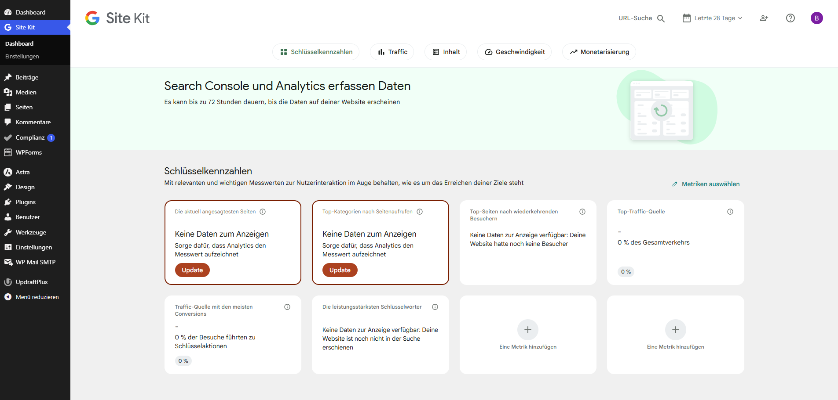The image size is (838, 400).
Task: Open Kommentare in the sidebar
Action: (x=35, y=122)
